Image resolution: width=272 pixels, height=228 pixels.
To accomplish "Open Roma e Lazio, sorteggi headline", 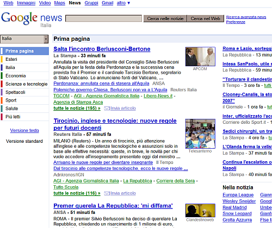I will [248, 48].
